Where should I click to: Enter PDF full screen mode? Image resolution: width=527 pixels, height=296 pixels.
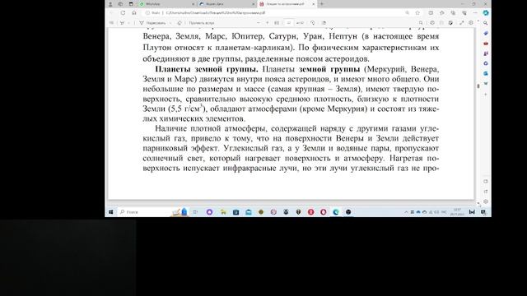[462, 23]
